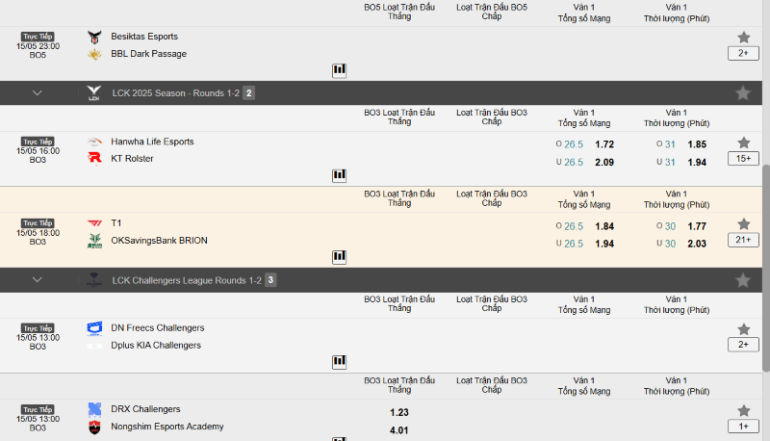Click LCK league logo in section header
This screenshot has height=441, width=770.
tap(94, 93)
